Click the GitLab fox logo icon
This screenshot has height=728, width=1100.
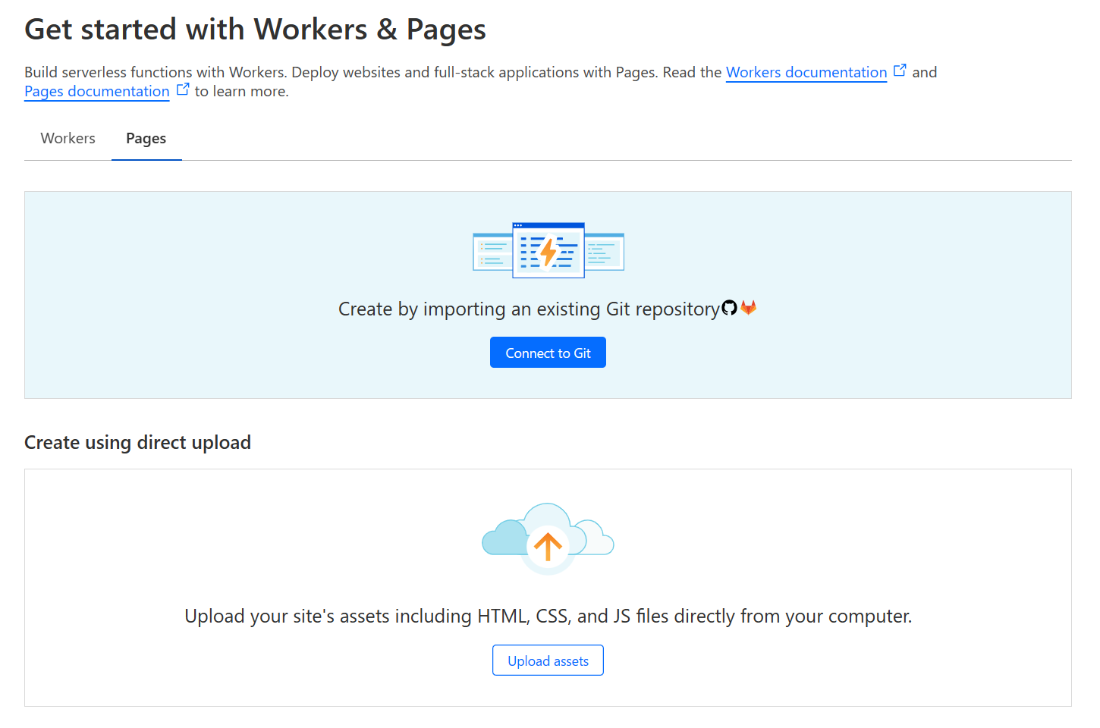pos(749,308)
